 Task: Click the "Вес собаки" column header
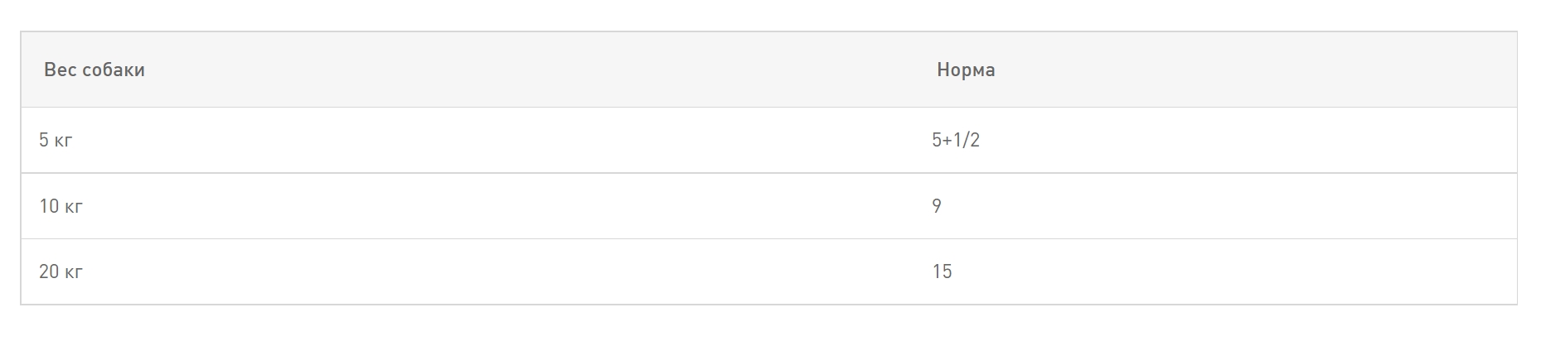point(94,70)
